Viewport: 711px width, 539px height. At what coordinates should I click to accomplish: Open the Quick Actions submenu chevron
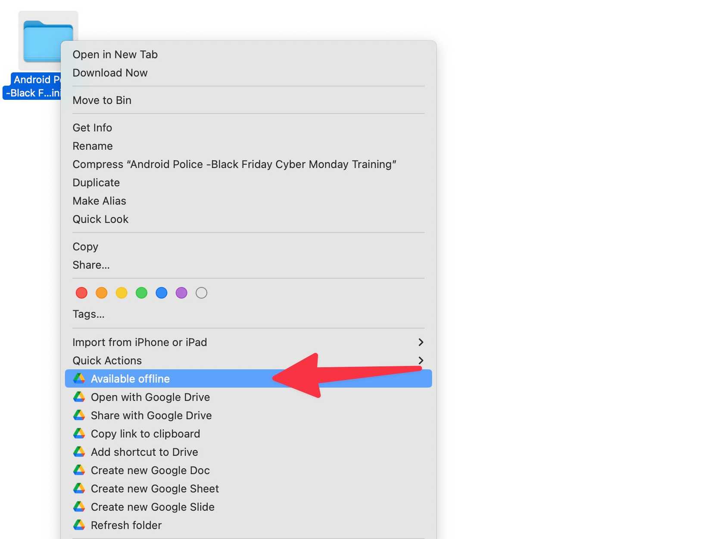pyautogui.click(x=421, y=361)
